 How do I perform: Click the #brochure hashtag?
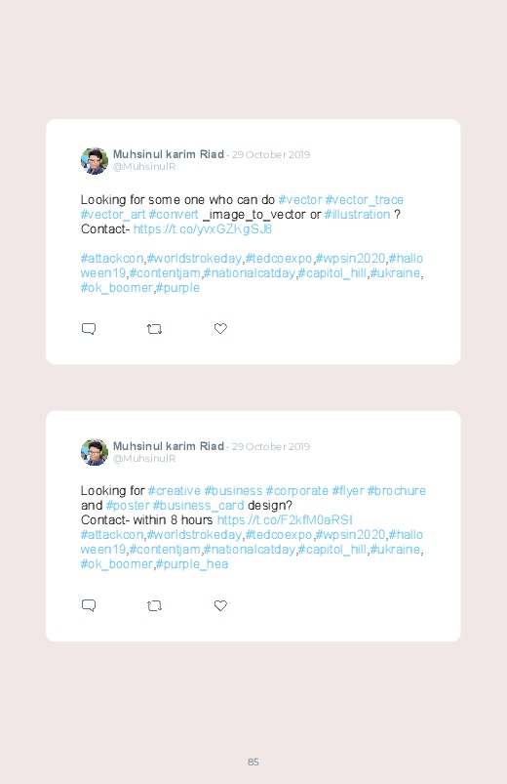tap(397, 491)
